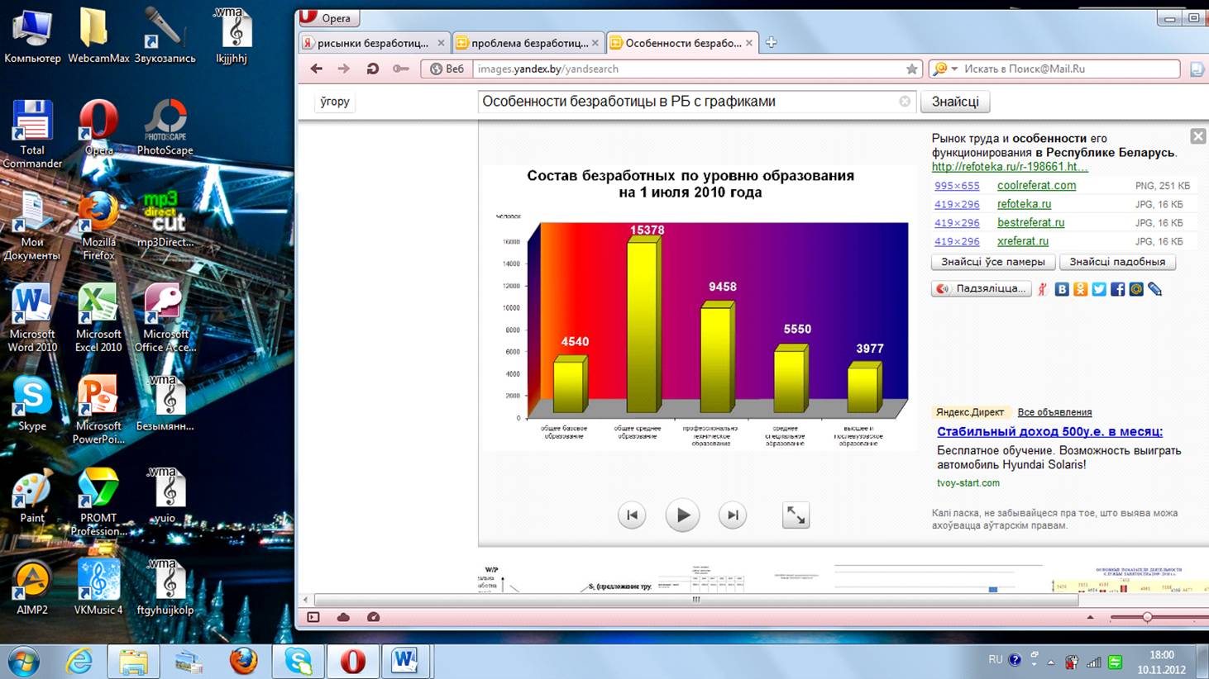1209x679 pixels.
Task: Expand image to fullscreen view
Action: coord(796,515)
